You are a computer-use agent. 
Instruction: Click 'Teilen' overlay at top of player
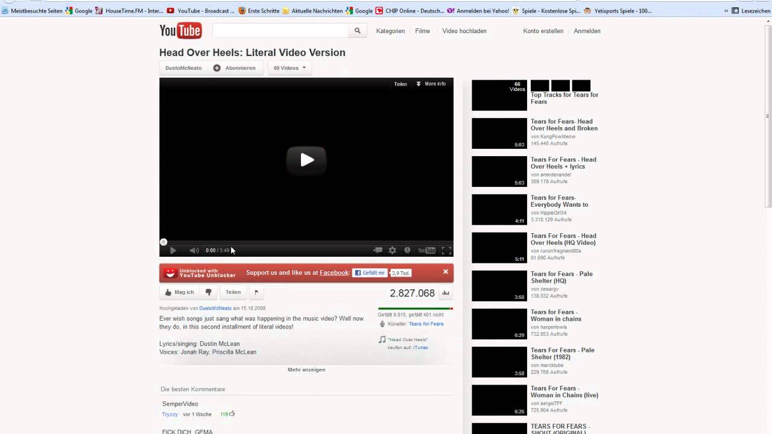tap(400, 84)
